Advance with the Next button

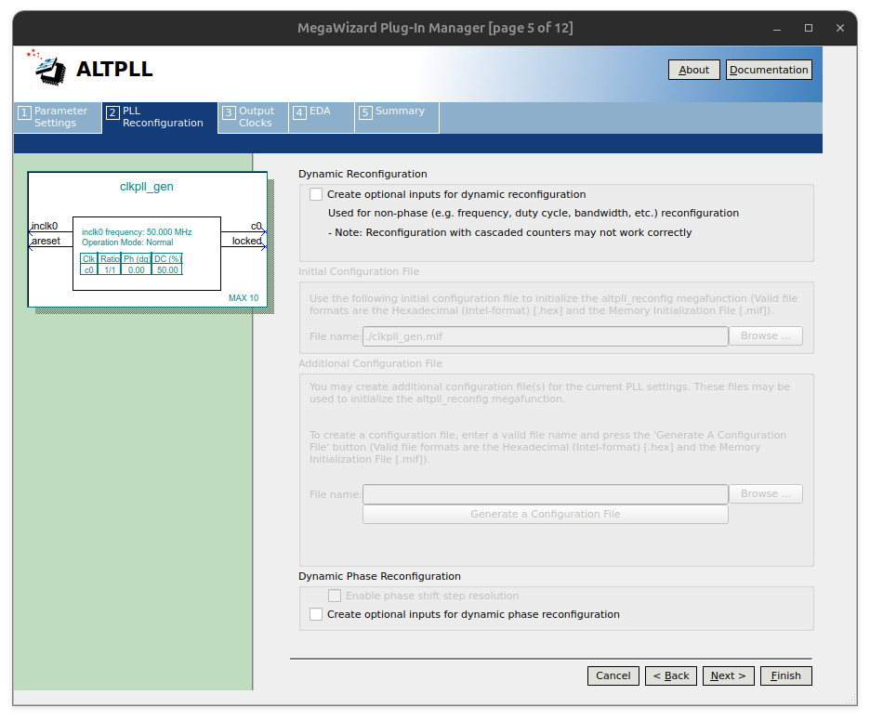point(728,675)
